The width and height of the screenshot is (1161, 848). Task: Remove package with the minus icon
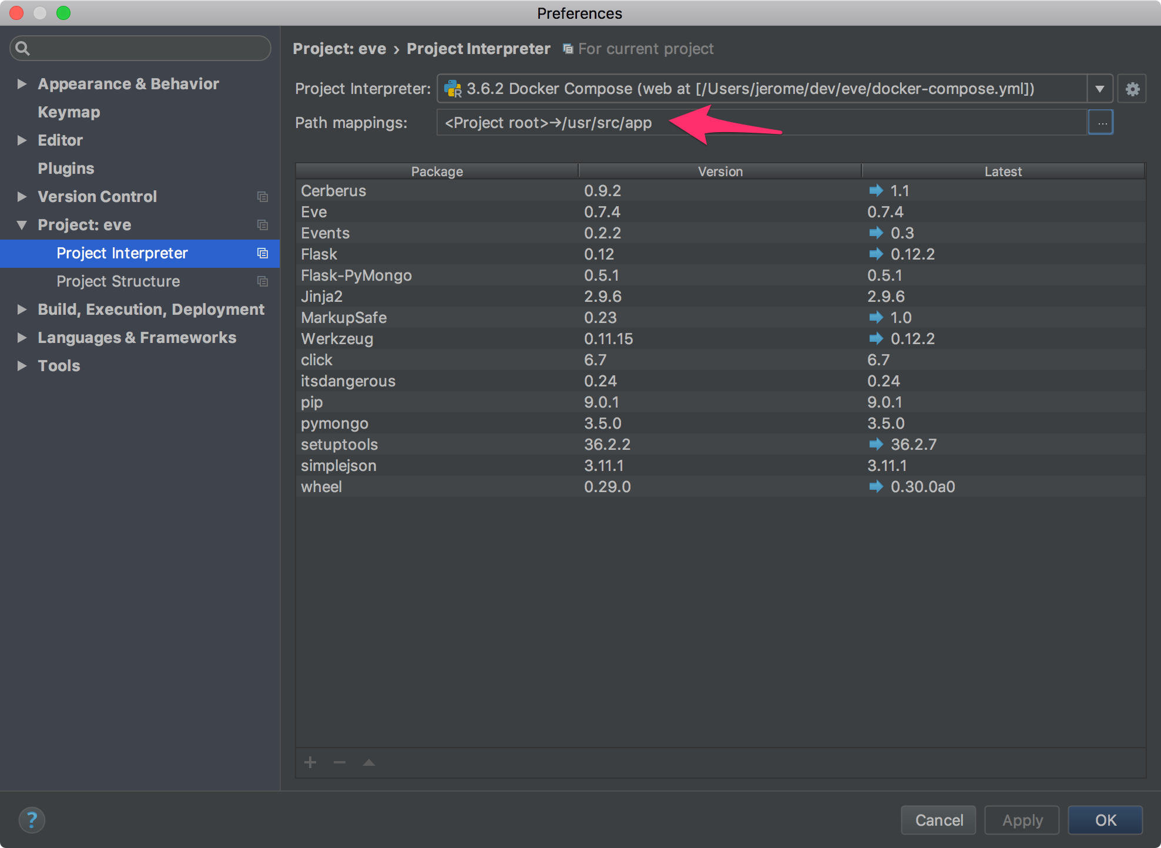click(340, 763)
